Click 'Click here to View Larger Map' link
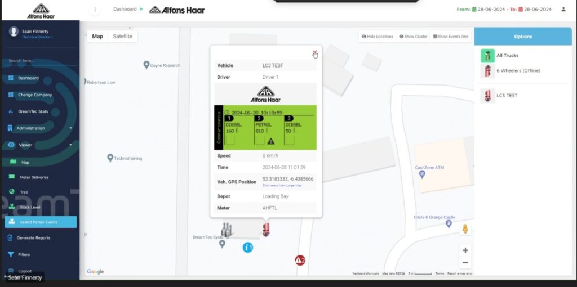 (x=282, y=186)
